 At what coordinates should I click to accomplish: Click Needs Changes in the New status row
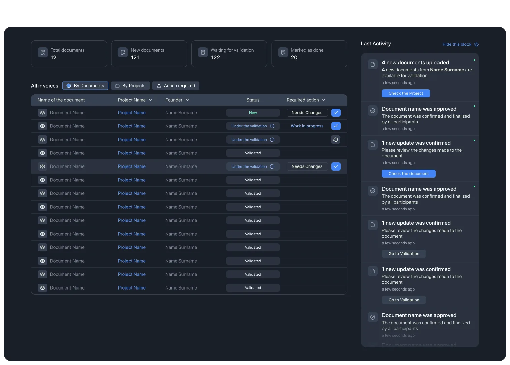click(x=307, y=113)
